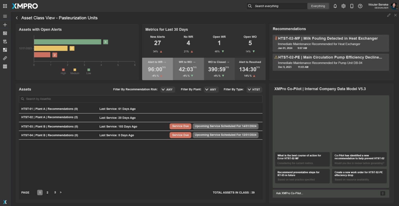Toggle the High series in chart legend
399x206 pixels.
tap(63, 71)
